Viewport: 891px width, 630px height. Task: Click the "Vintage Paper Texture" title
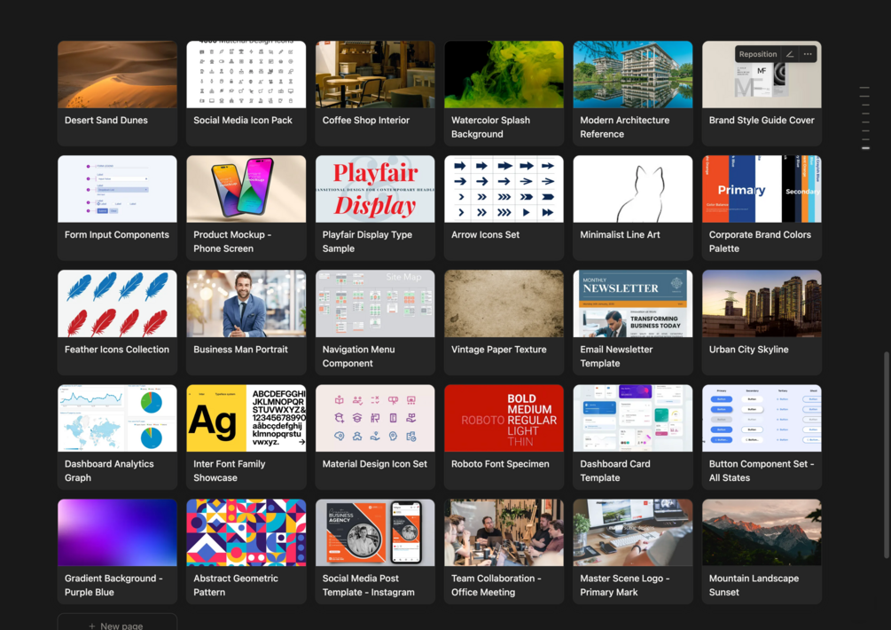[x=499, y=349]
